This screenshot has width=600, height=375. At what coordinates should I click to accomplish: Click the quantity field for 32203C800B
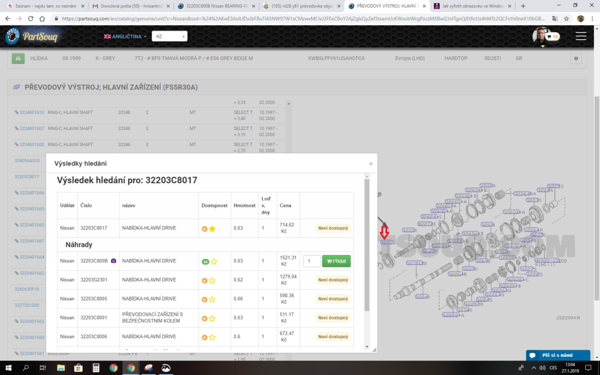tap(312, 261)
